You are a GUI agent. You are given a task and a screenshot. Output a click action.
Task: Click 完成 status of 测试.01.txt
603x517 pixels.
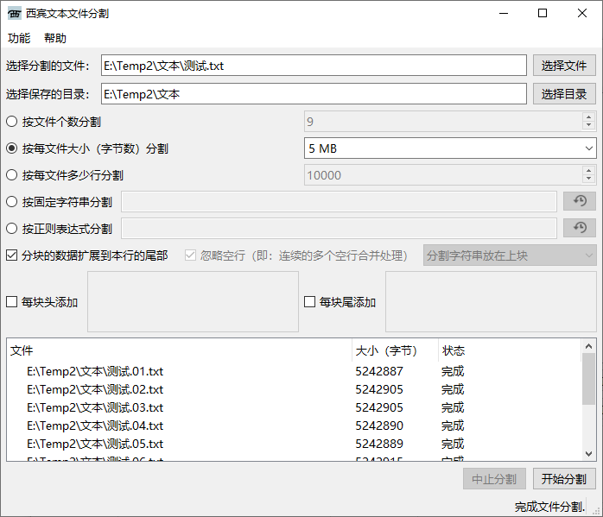tap(453, 371)
